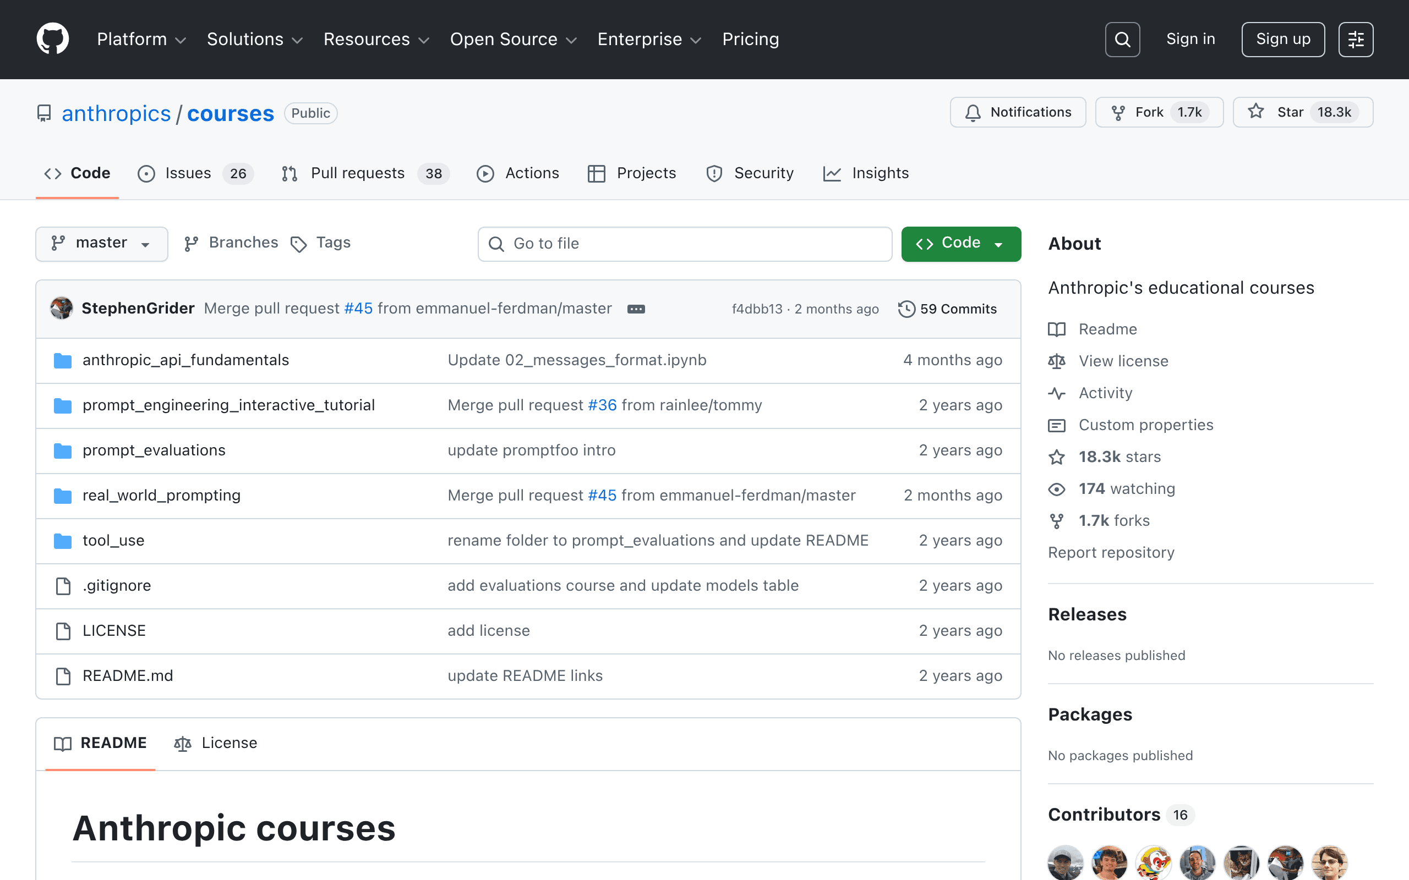Open the master branch selector
The image size is (1409, 880).
102,244
